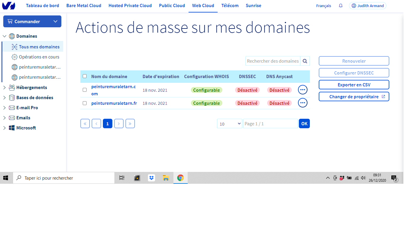The width and height of the screenshot is (405, 228).
Task: Open the results-per-page dropdown showing 10
Action: click(229, 124)
